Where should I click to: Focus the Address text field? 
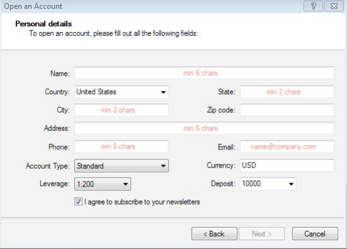click(204, 128)
